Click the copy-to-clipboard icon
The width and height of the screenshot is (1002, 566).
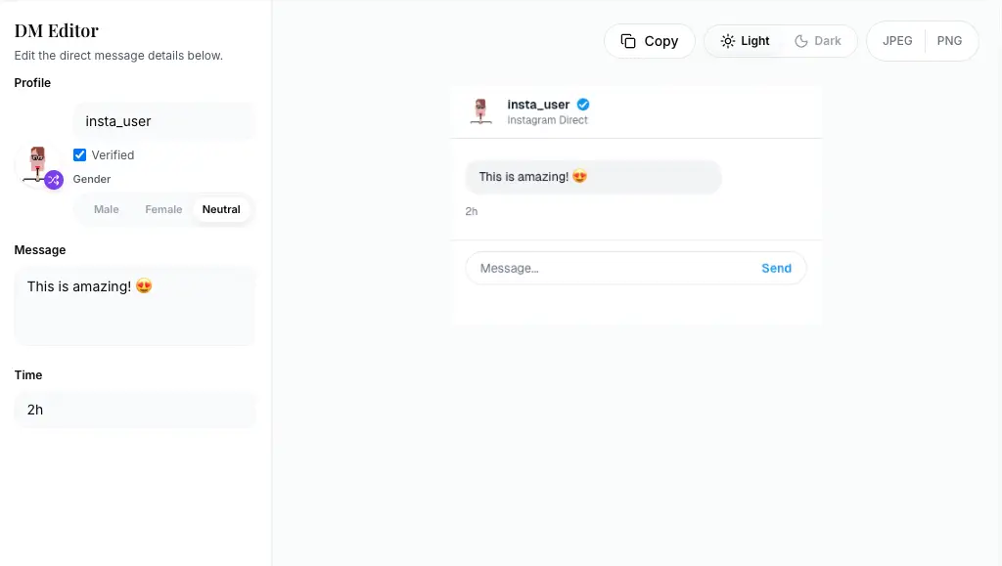[x=629, y=41]
